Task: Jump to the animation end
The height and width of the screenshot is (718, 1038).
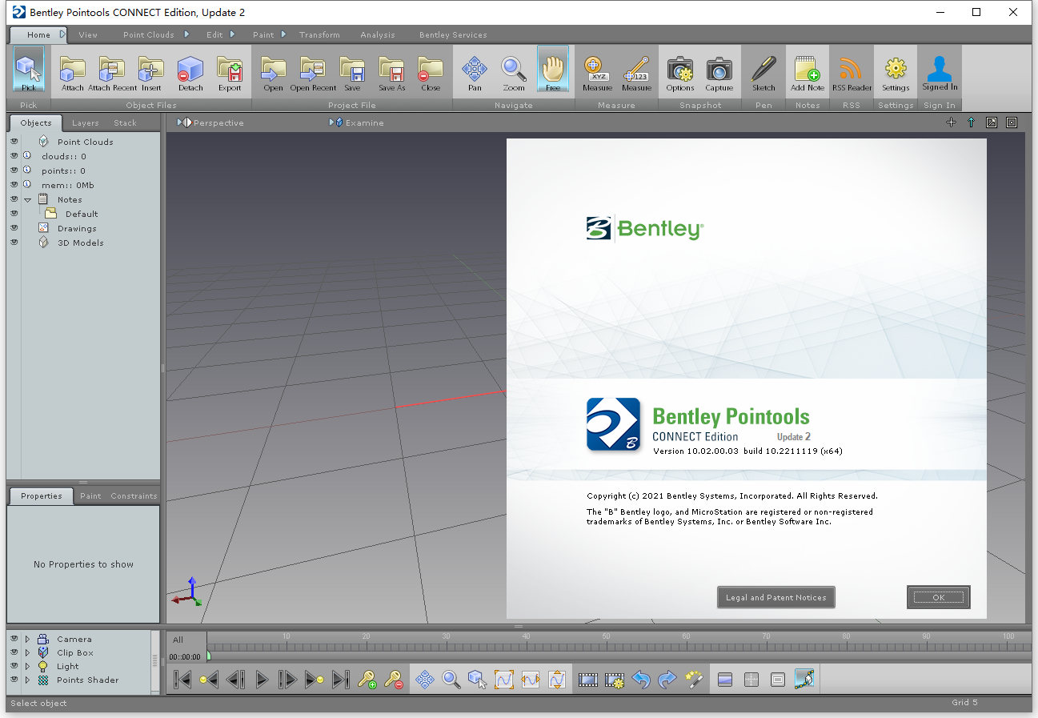Action: pyautogui.click(x=340, y=680)
